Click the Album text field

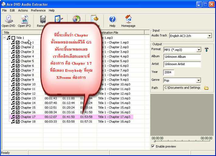[x=182, y=57]
